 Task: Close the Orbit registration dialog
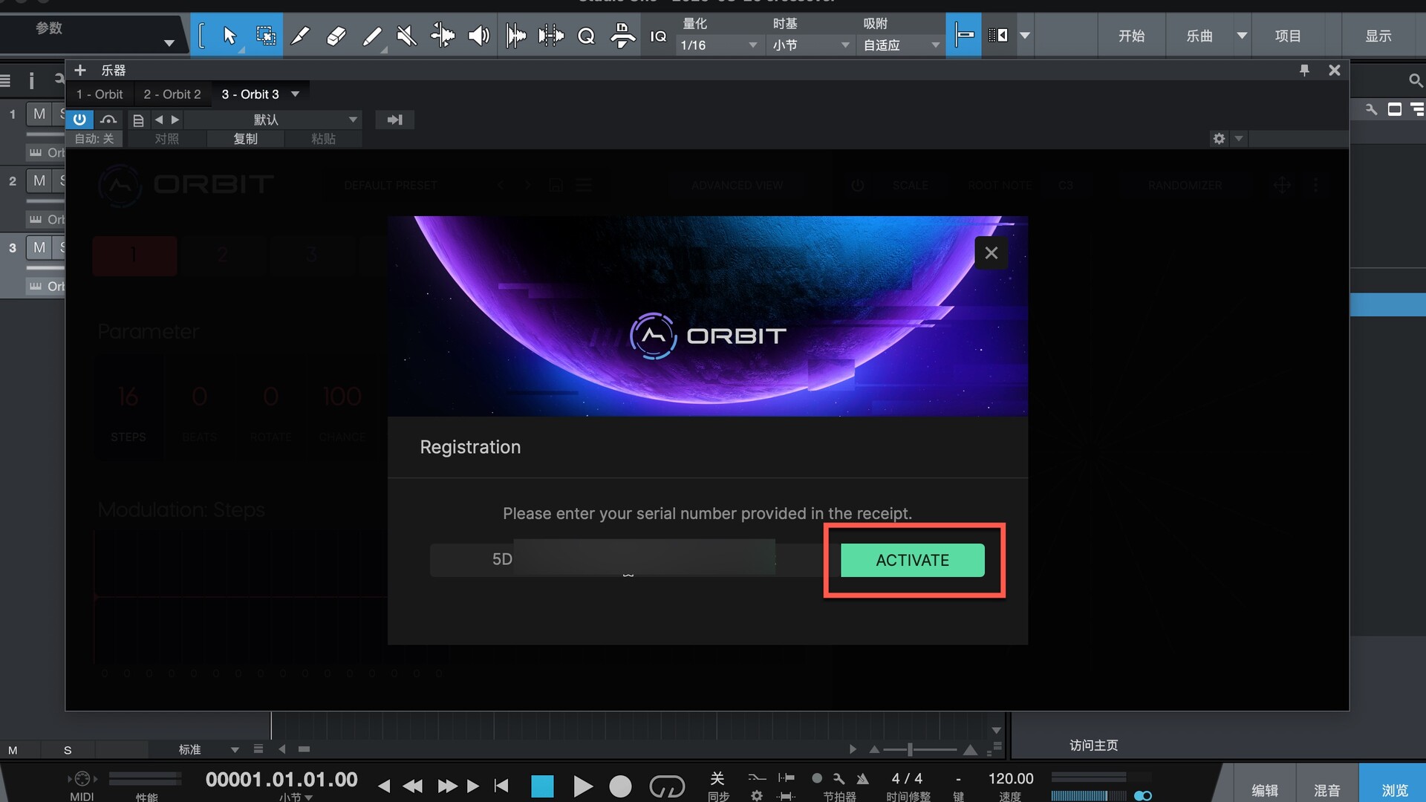tap(991, 253)
